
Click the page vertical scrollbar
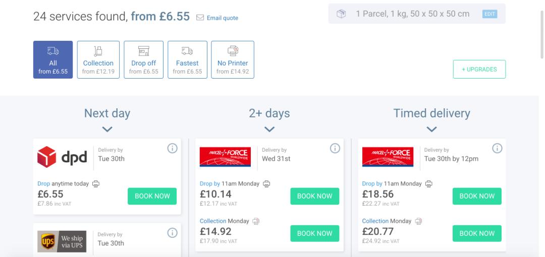point(542,30)
